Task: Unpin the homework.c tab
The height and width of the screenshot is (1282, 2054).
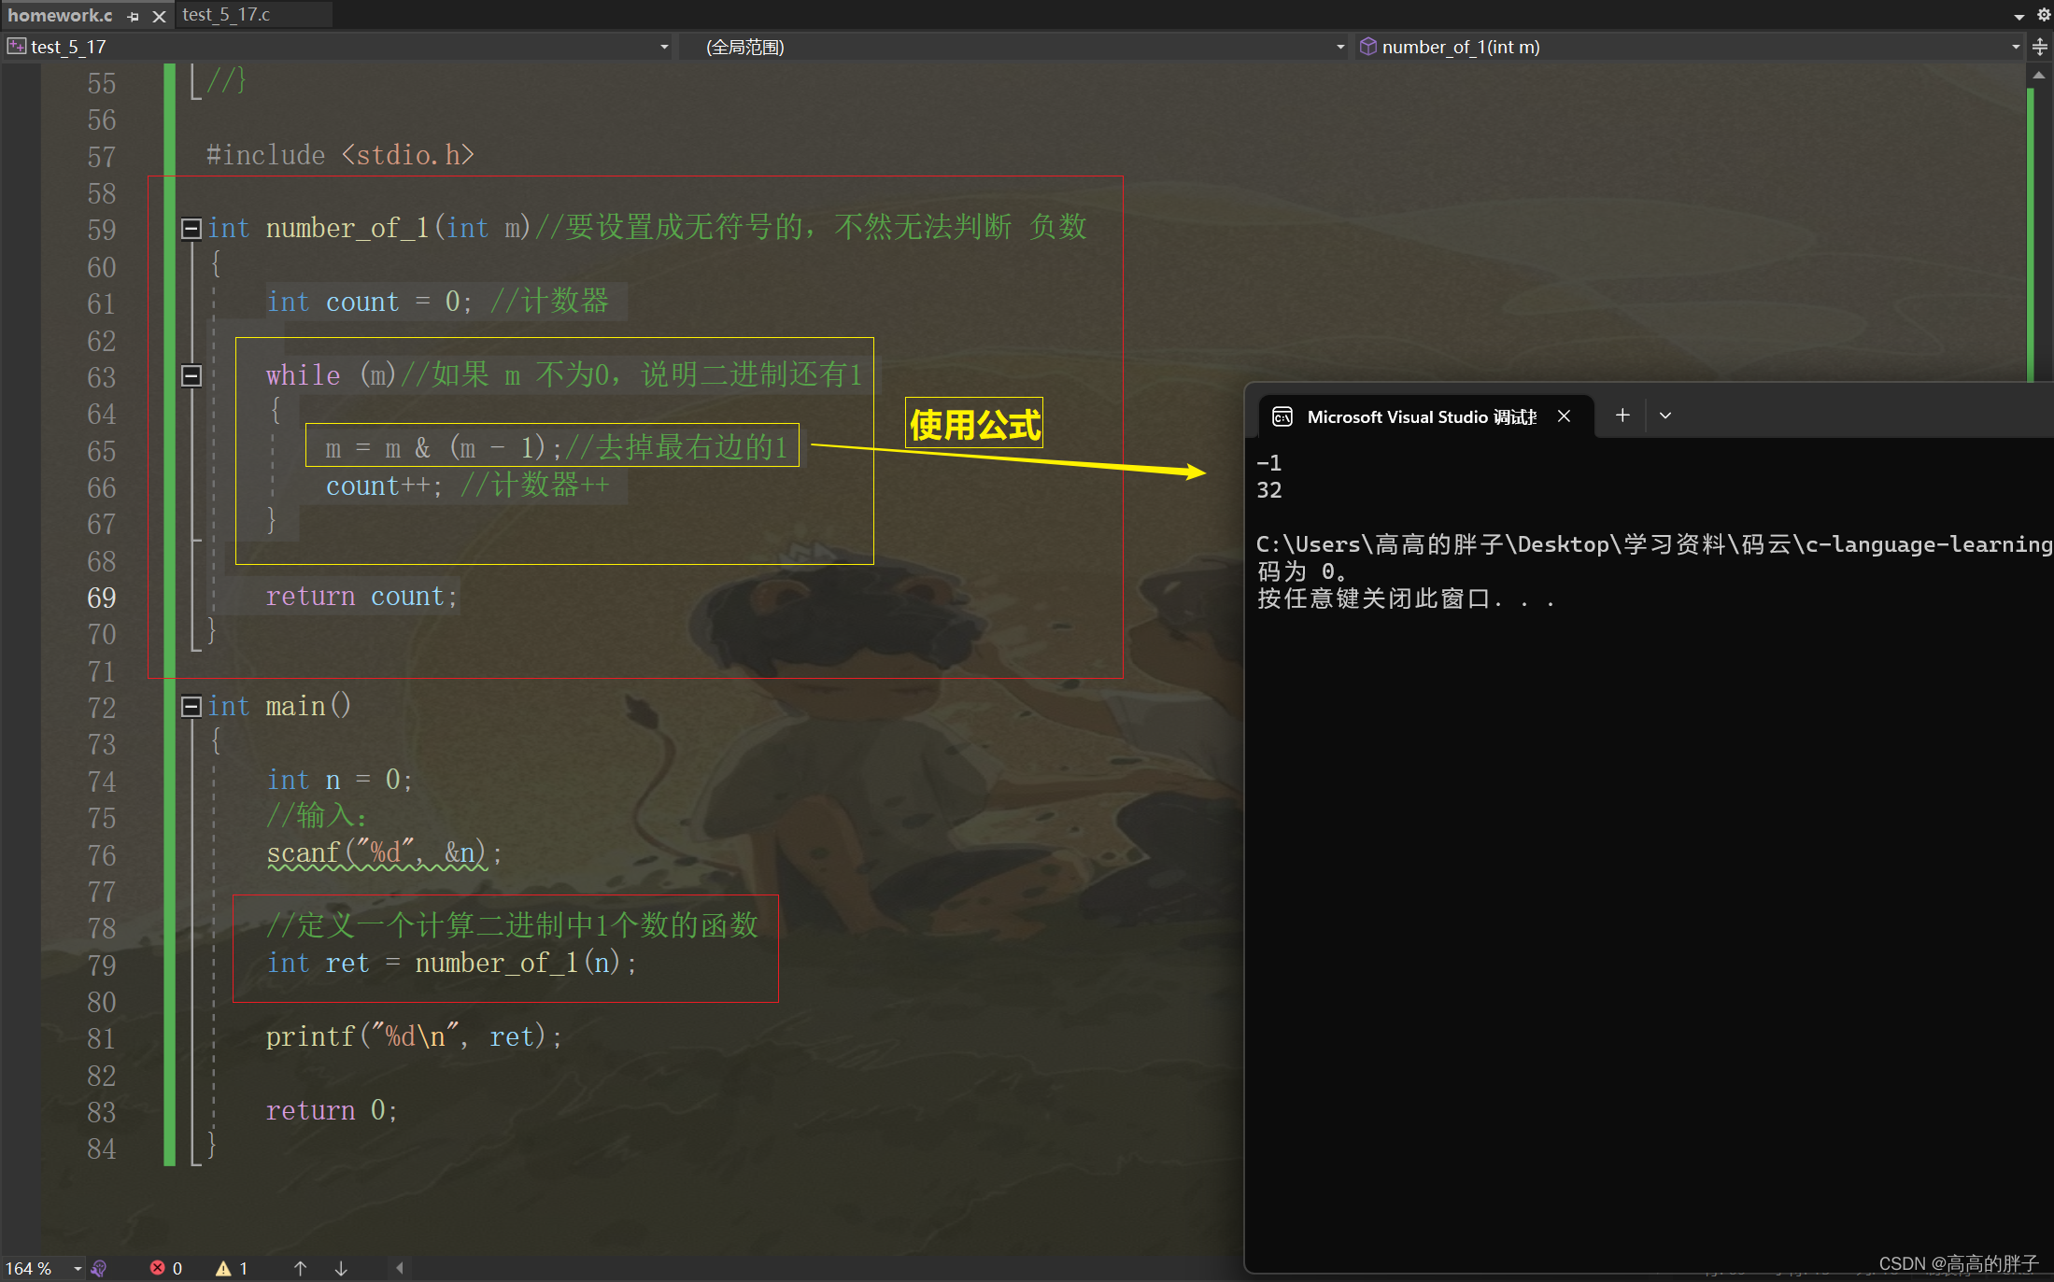Action: tap(133, 16)
